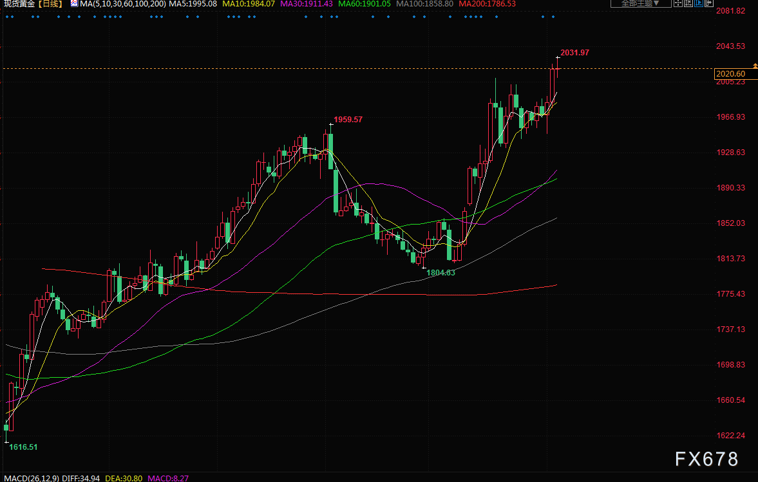Click the 现货黄金 instrument title
The image size is (758, 482).
(19, 4)
